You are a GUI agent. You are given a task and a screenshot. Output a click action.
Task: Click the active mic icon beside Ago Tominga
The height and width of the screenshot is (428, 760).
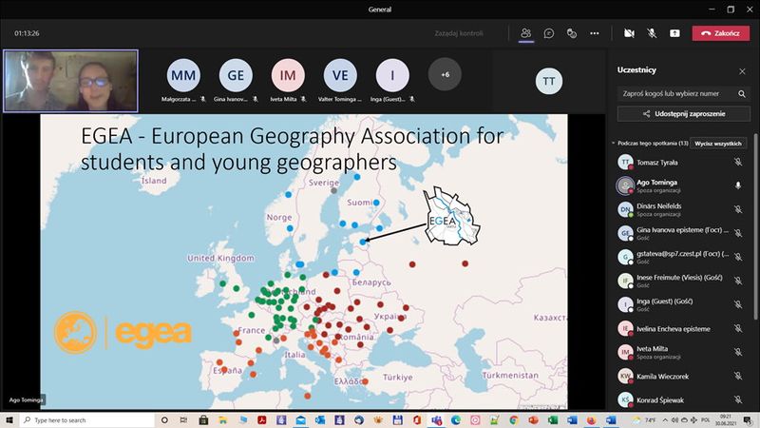click(738, 185)
